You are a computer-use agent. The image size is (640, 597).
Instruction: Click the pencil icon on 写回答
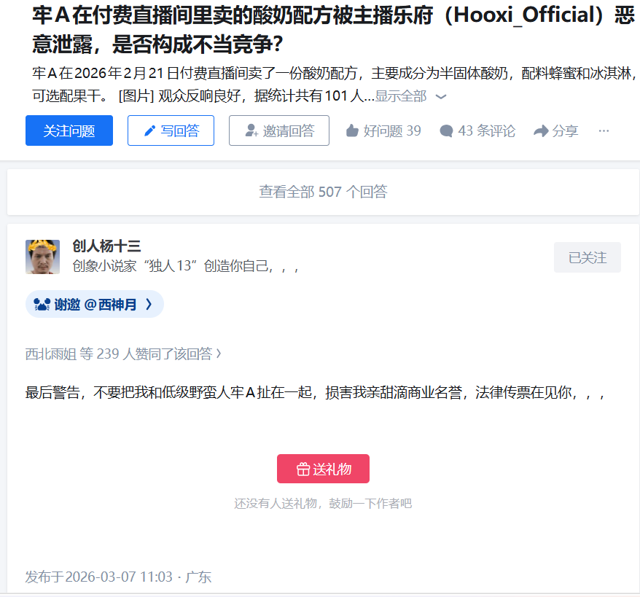[x=150, y=131]
